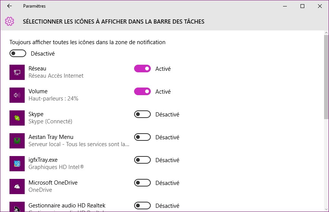Click the igfxTray.exe Intel graphics icon

click(17, 164)
